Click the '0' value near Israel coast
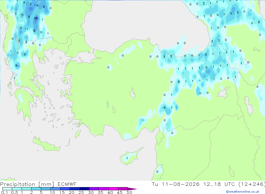265x194 pixels. coord(157,172)
